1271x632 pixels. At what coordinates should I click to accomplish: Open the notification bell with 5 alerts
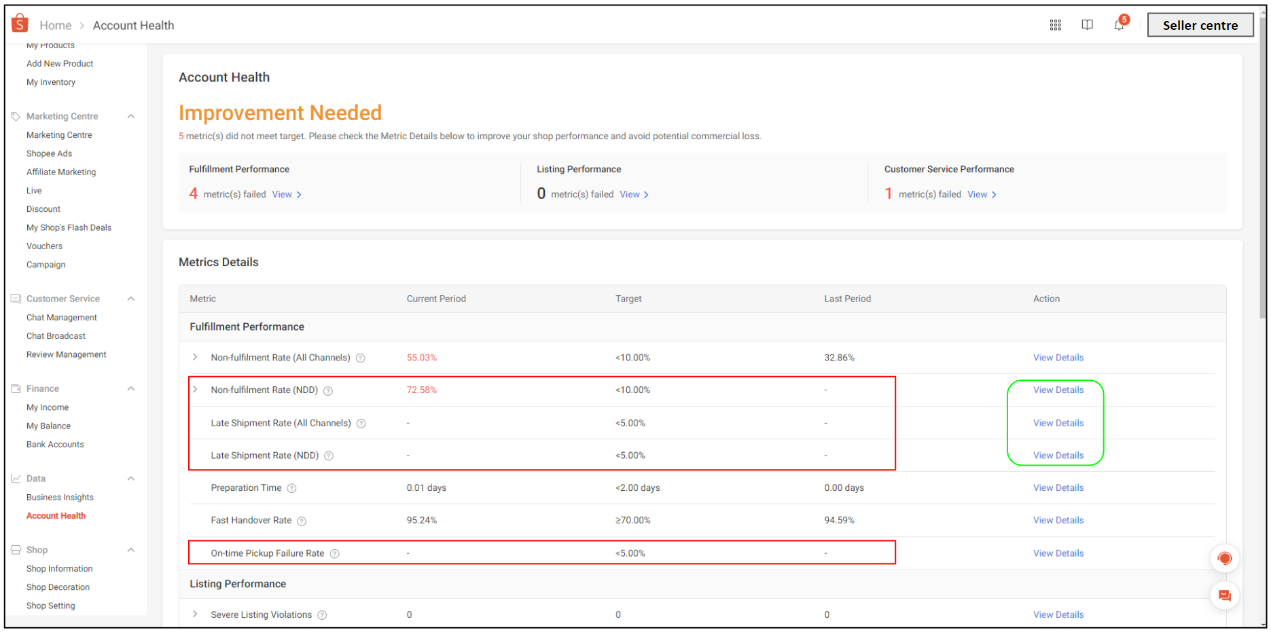click(1119, 26)
